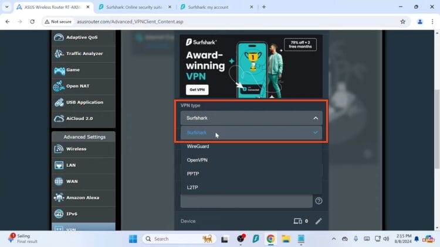The image size is (440, 247).
Task: Open the Sailing widget in taskbar
Action: pyautogui.click(x=23, y=239)
